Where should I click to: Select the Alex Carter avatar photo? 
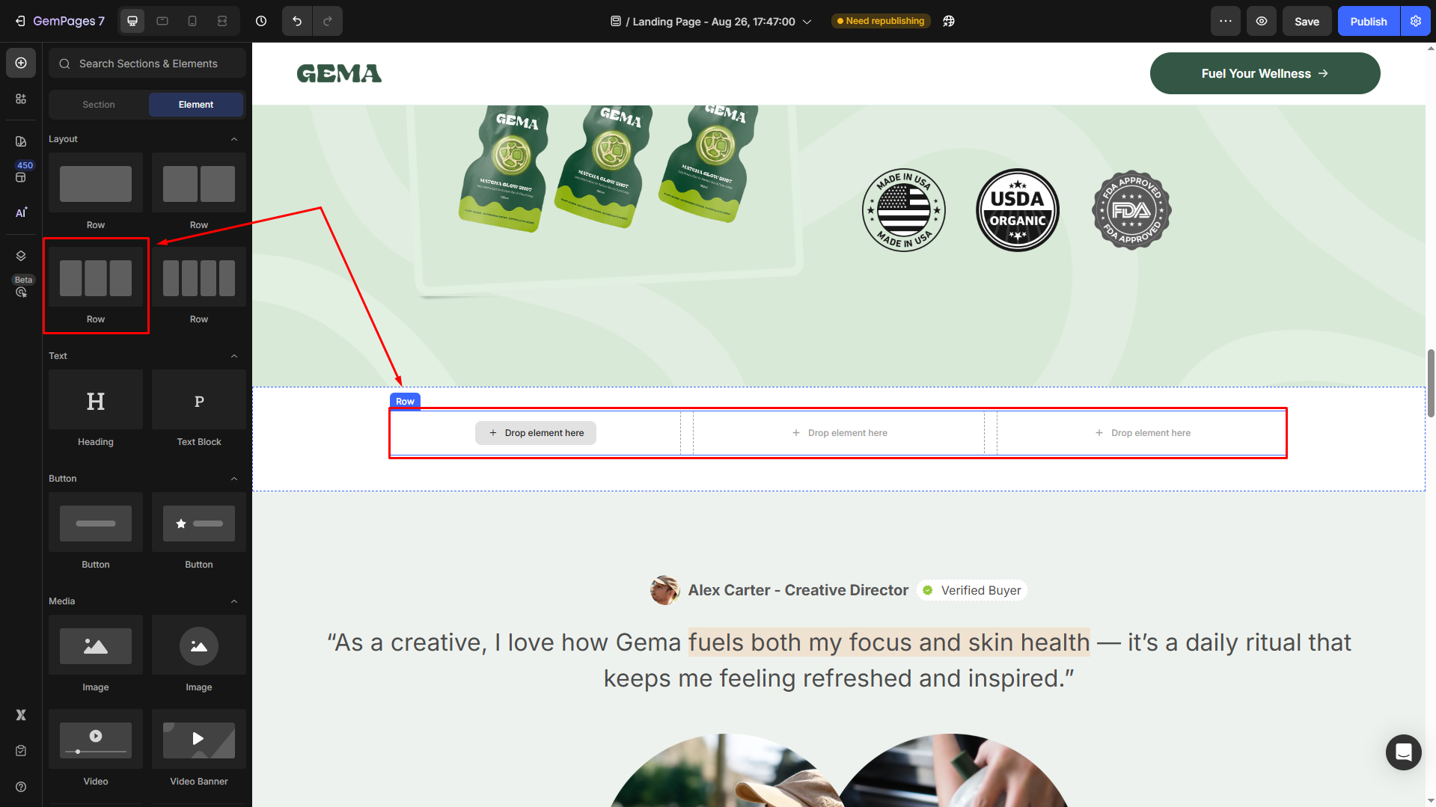[664, 590]
